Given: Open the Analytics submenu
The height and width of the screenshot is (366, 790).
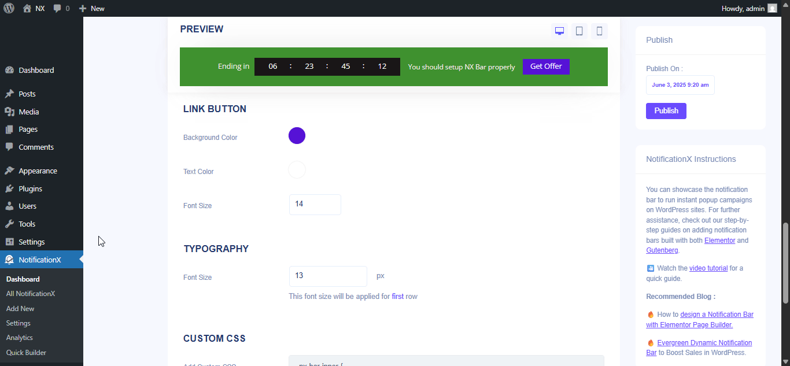Looking at the screenshot, I should [x=20, y=338].
